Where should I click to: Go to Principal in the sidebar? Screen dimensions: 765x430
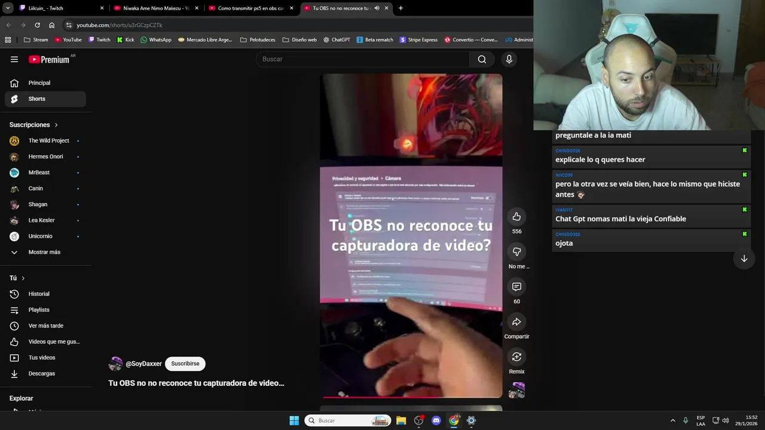point(45,83)
